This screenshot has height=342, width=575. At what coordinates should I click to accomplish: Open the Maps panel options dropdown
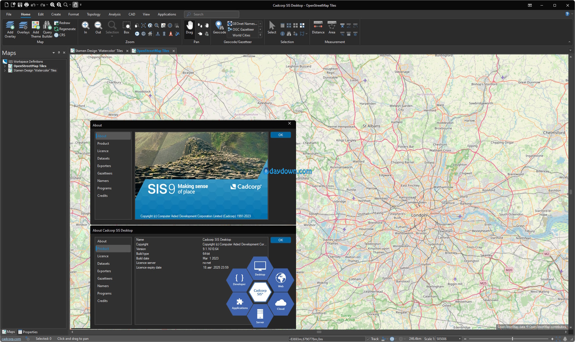(x=54, y=52)
